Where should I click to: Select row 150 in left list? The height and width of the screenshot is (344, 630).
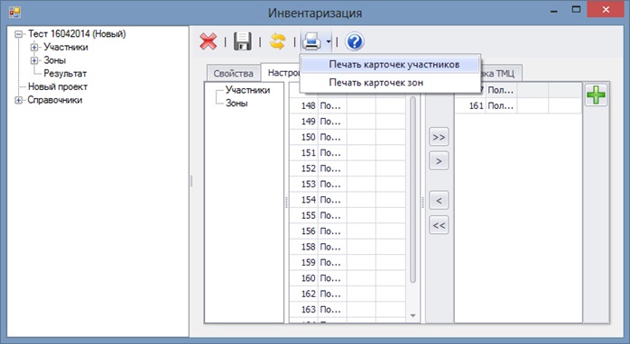point(347,137)
